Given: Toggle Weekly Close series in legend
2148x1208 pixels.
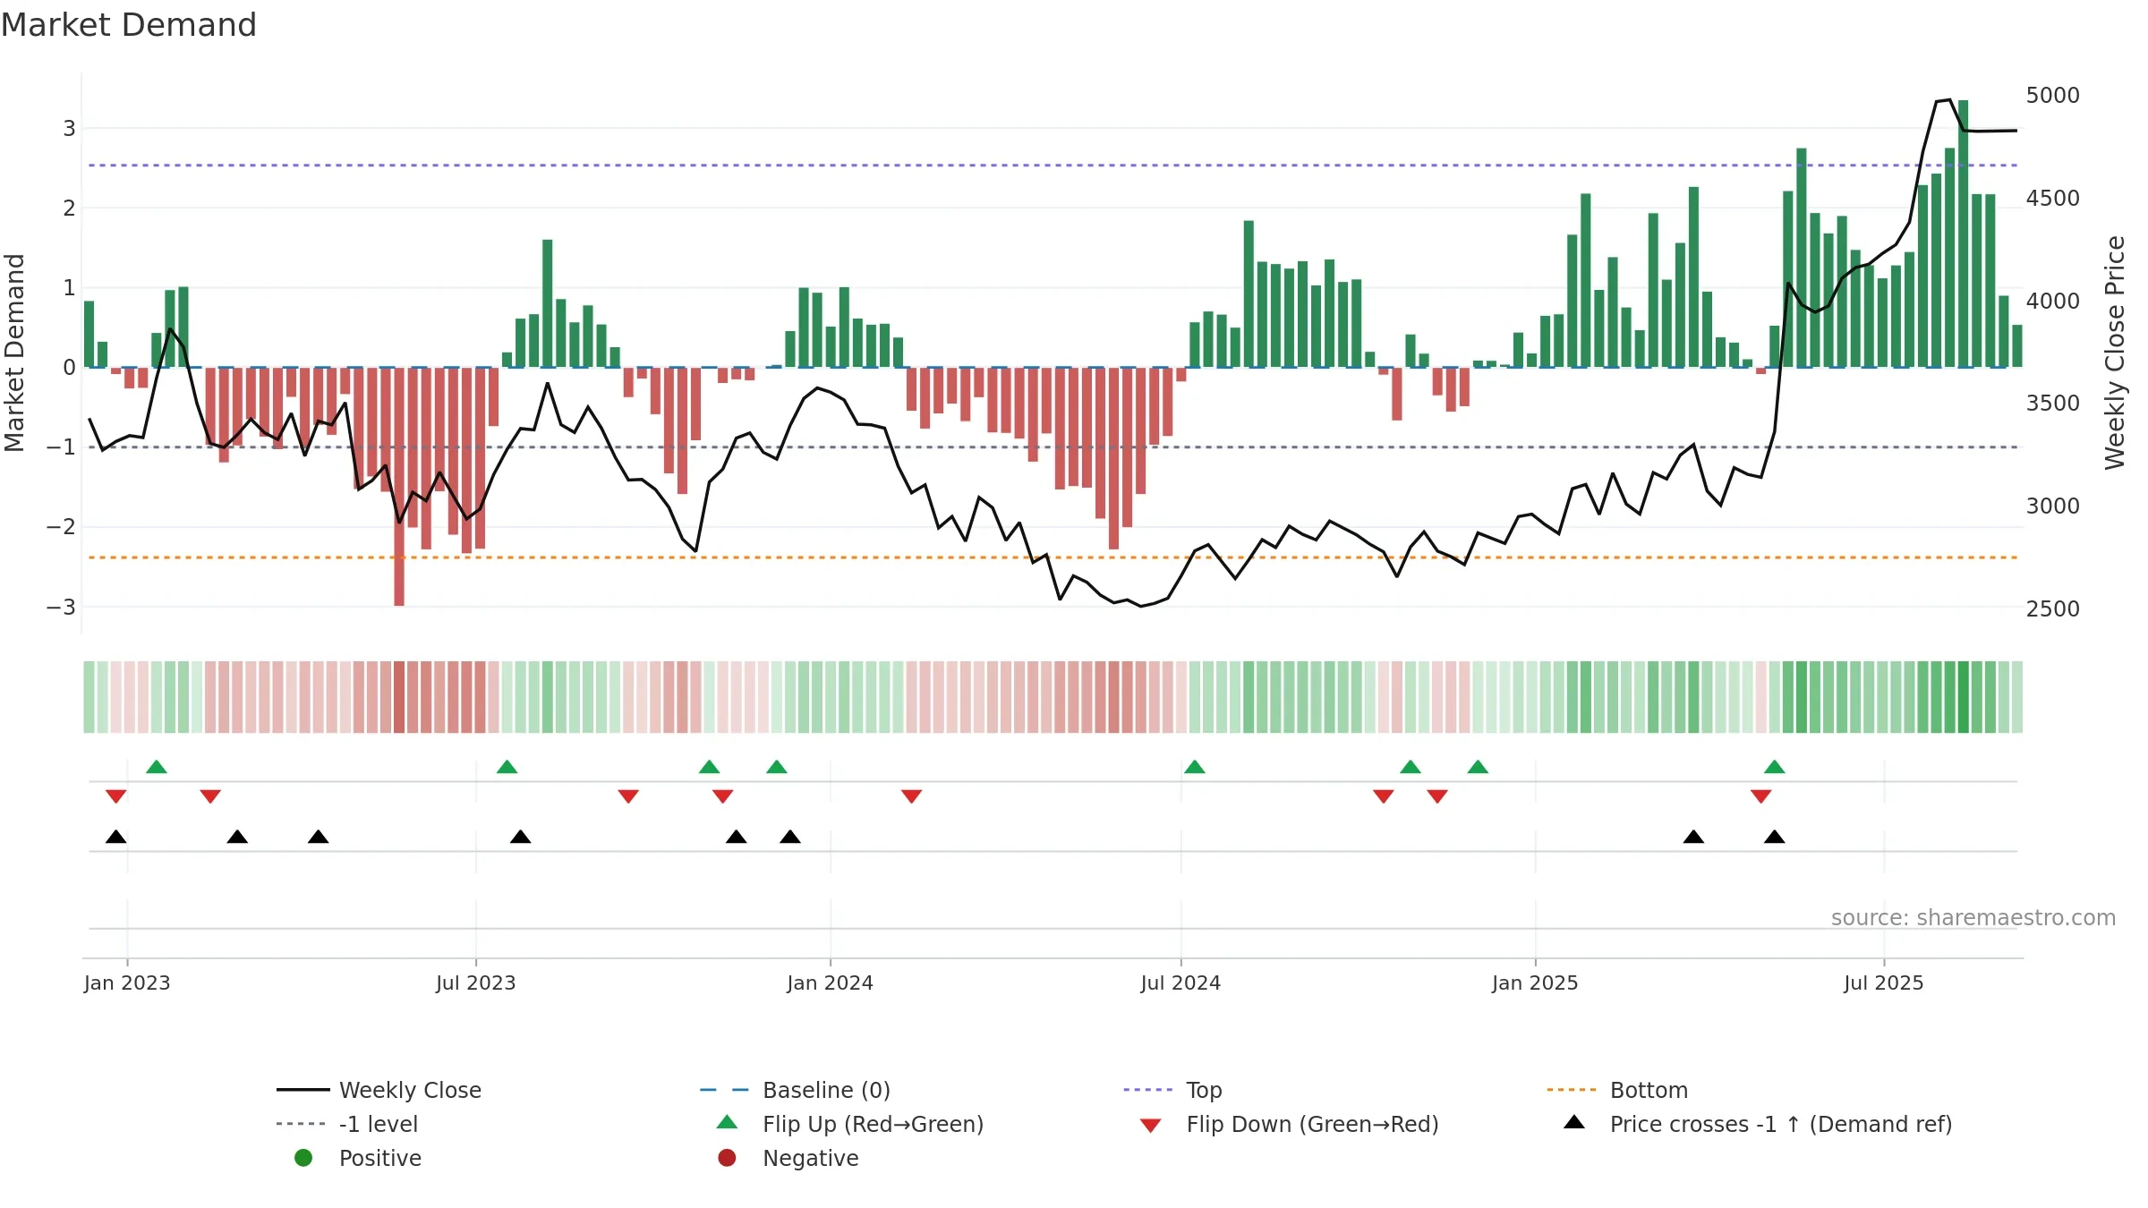Looking at the screenshot, I should (379, 1090).
